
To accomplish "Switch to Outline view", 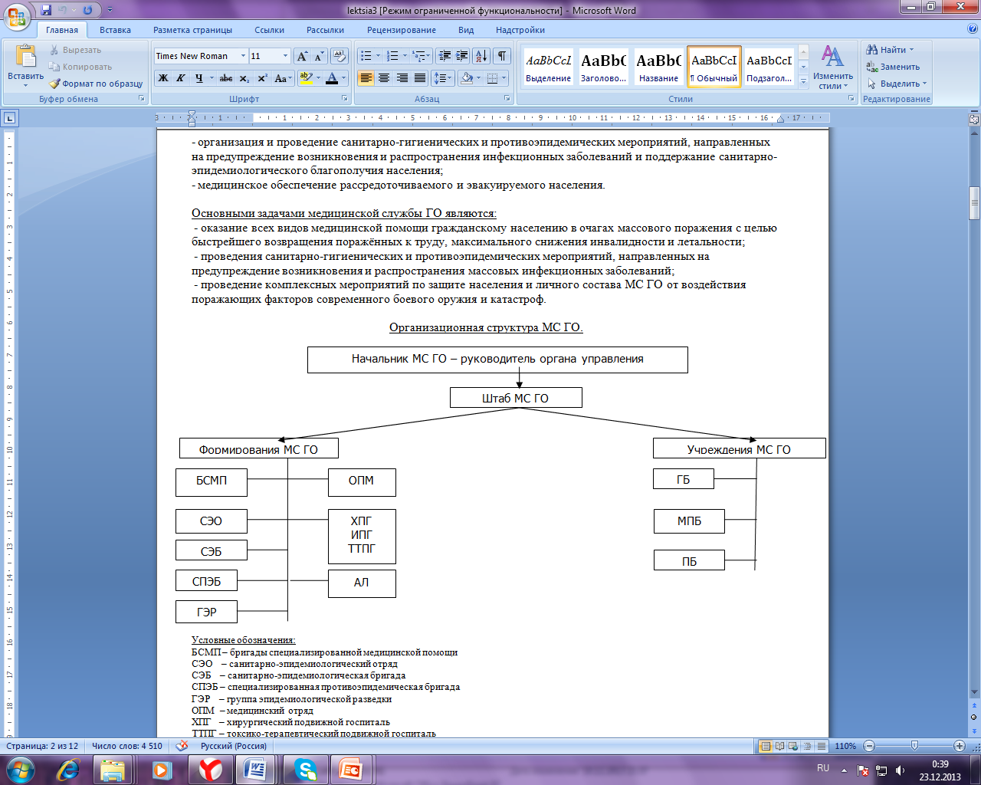I will click(807, 746).
